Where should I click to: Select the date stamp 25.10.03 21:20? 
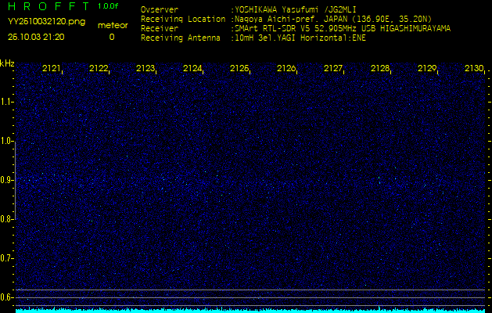click(x=36, y=37)
